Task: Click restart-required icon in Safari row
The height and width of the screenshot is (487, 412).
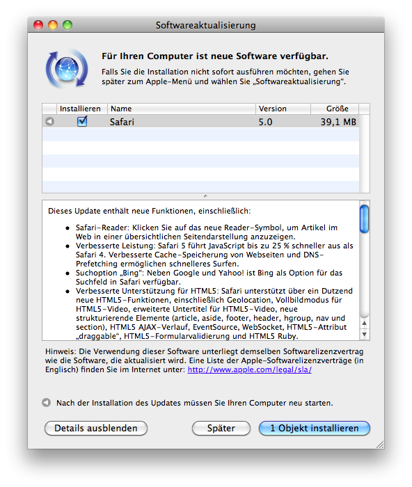Action: pyautogui.click(x=49, y=122)
